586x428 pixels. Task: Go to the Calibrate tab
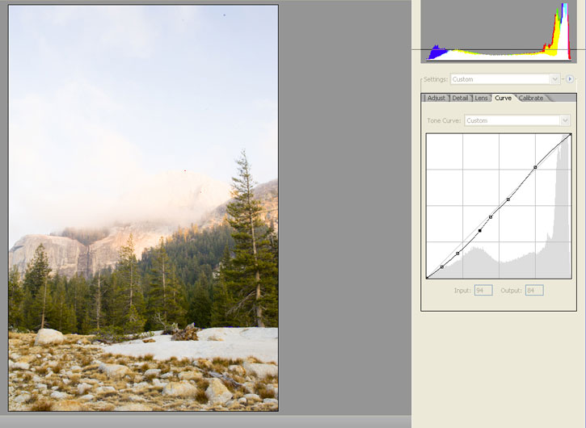pyautogui.click(x=531, y=98)
